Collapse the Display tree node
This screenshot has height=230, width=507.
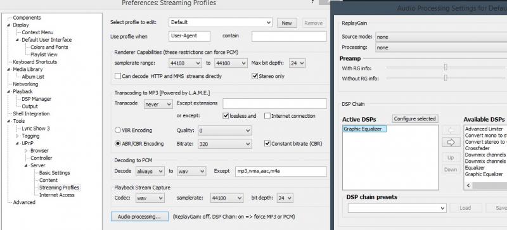[9, 25]
